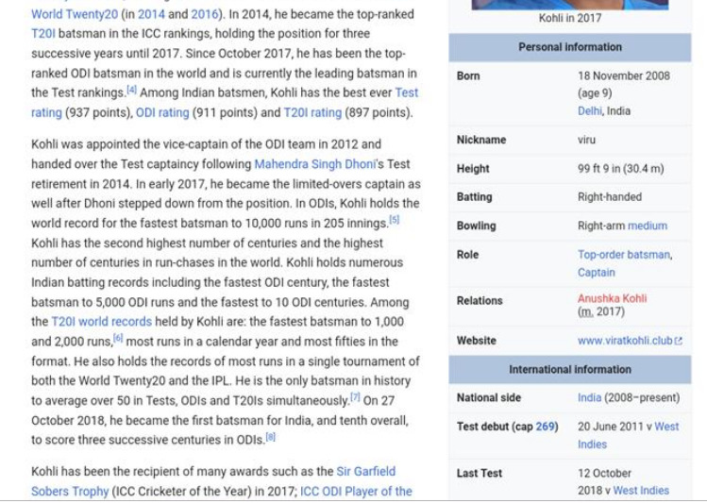Open citation reference [5]
Screen dimensions: 707x503
(x=395, y=220)
